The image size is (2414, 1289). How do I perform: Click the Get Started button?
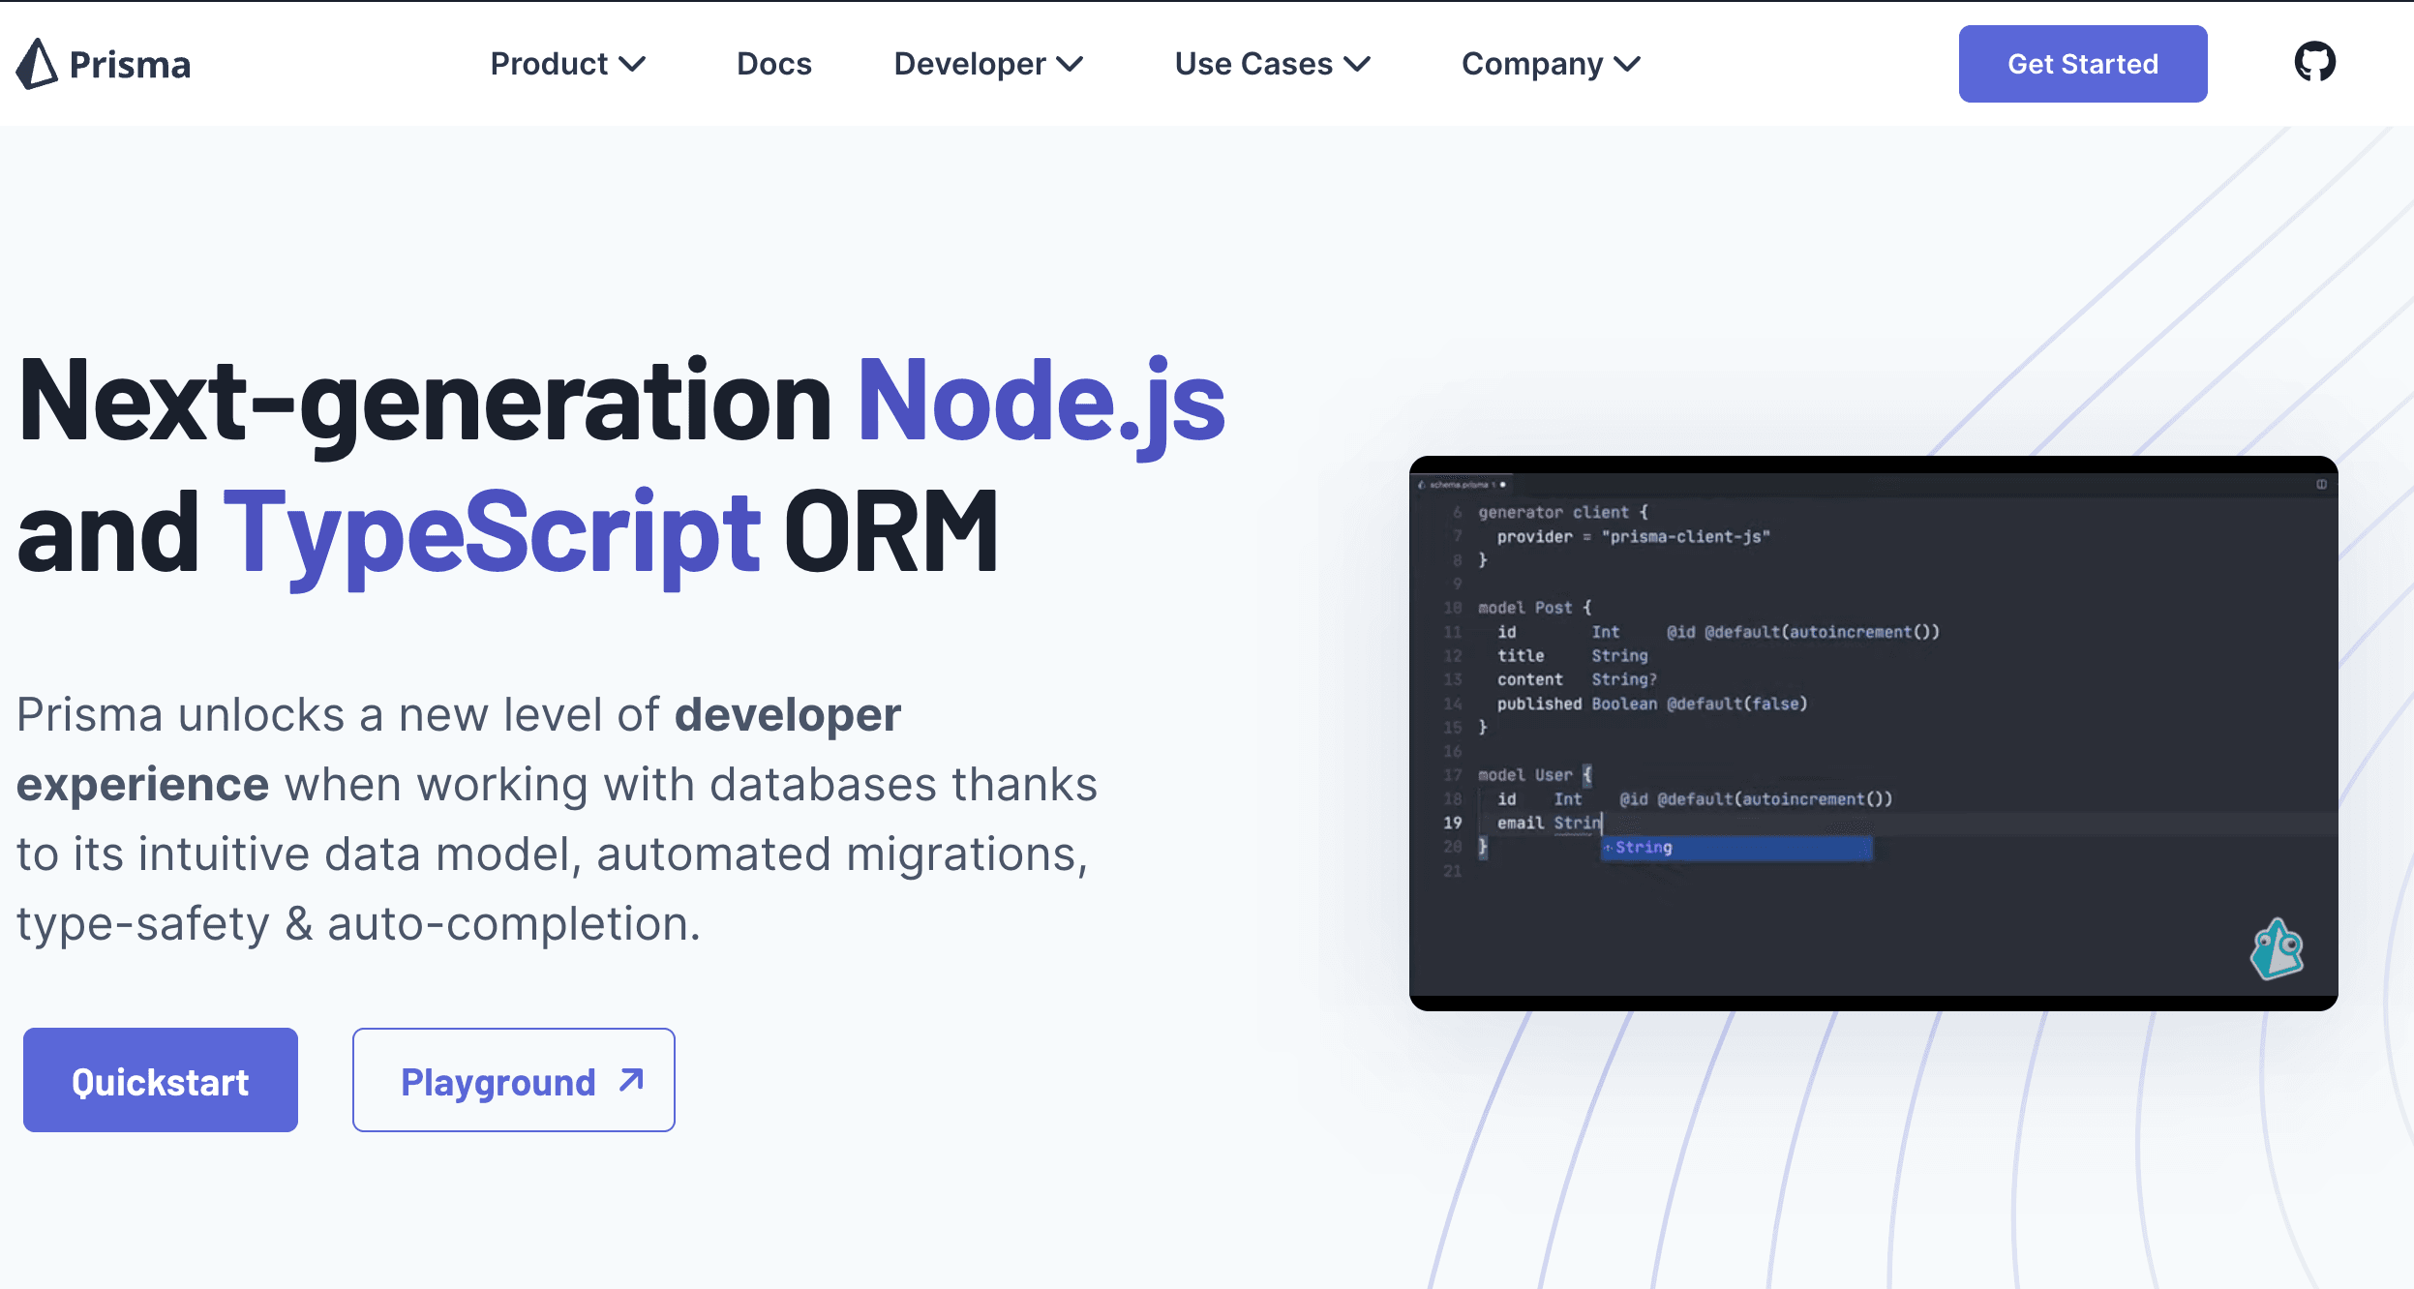pyautogui.click(x=2083, y=64)
